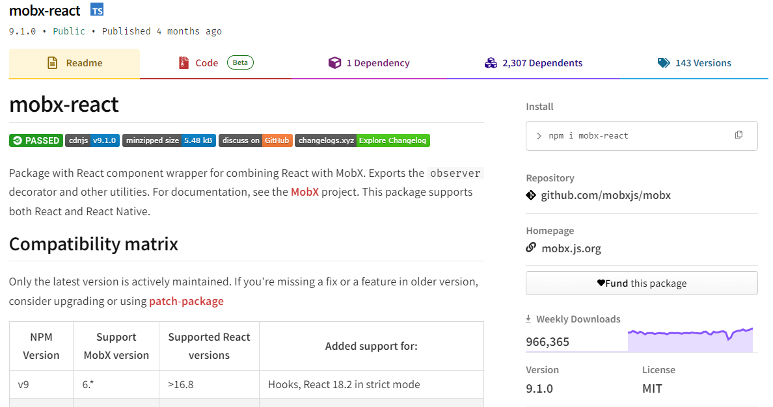Click the git repository diamond icon
The width and height of the screenshot is (773, 407).
point(531,195)
